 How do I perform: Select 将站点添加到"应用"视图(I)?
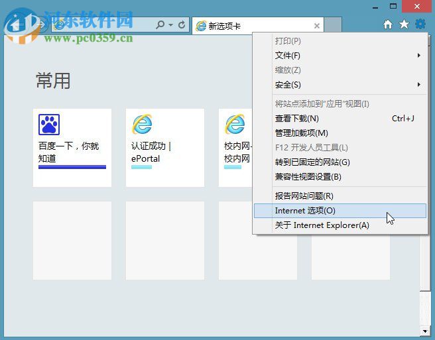[x=341, y=104]
